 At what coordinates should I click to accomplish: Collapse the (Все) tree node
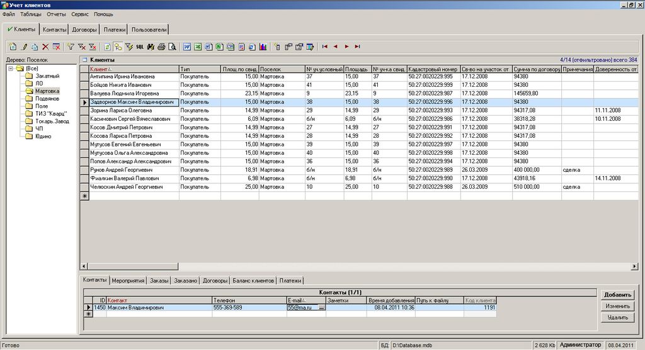coord(11,69)
